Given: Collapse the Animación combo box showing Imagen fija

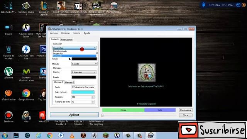Looking at the screenshot, I should pyautogui.click(x=74, y=48).
